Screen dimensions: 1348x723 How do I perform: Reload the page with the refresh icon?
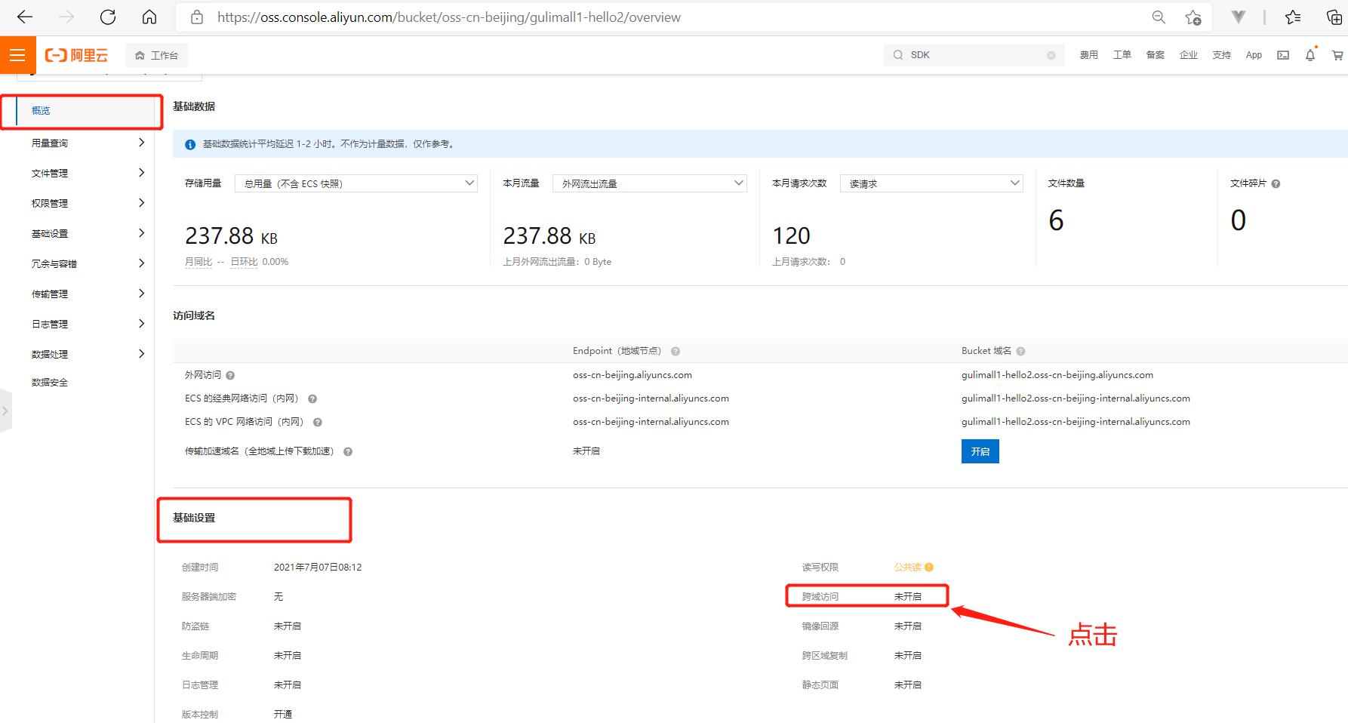(108, 17)
